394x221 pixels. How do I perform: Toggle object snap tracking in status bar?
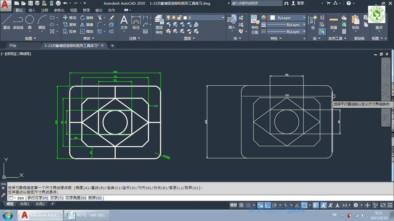click(x=297, y=205)
